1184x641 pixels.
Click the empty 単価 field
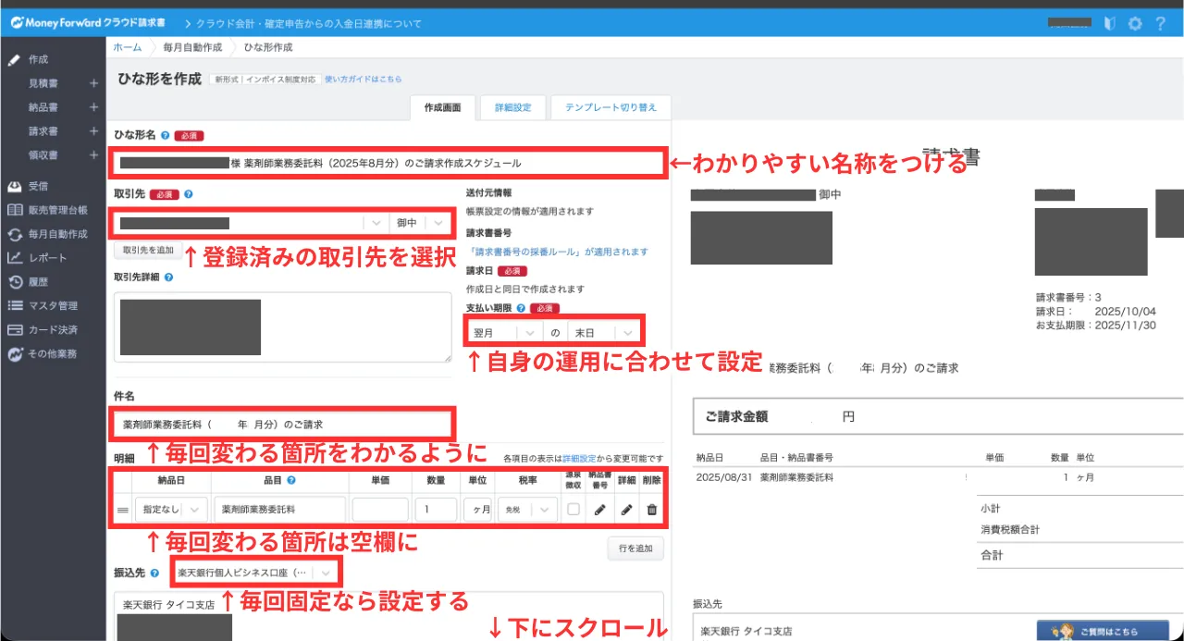[x=380, y=510]
